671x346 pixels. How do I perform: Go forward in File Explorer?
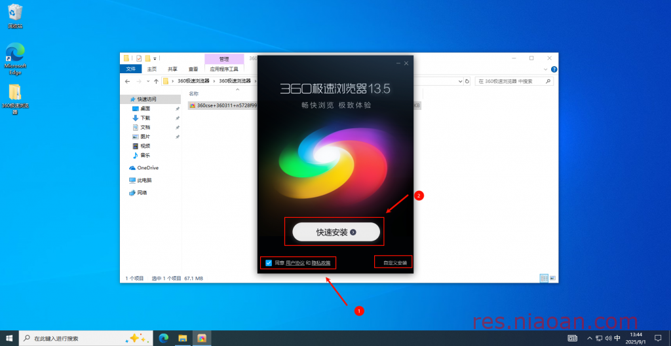click(139, 81)
